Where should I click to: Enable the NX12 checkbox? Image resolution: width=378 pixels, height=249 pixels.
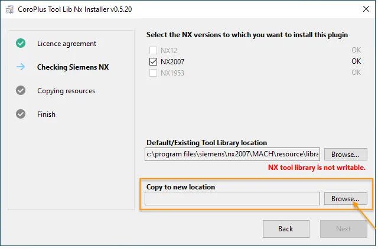tap(154, 50)
